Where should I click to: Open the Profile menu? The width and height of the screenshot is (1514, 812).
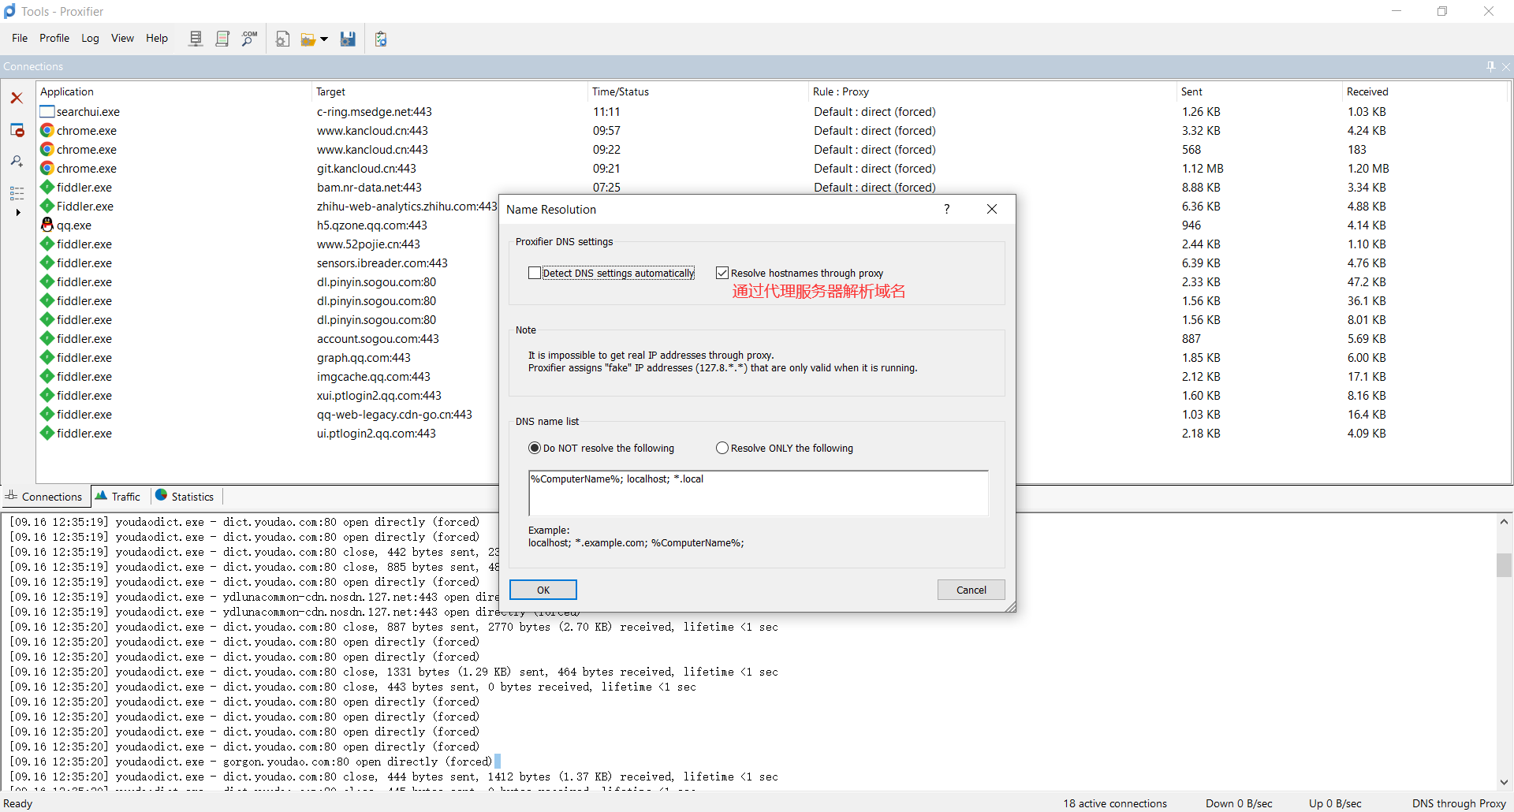click(x=54, y=38)
